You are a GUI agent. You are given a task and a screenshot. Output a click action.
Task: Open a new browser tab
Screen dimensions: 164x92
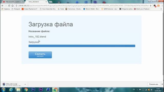[51, 2]
